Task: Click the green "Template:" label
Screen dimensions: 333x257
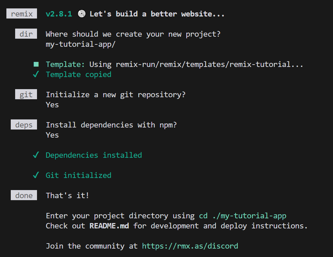Action: click(65, 64)
